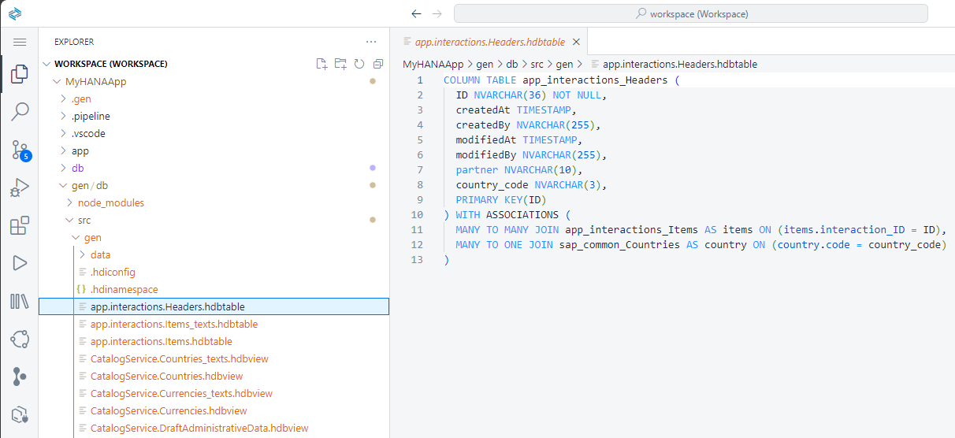
Task: Open the circular connections icon in activity bar
Action: (20, 339)
